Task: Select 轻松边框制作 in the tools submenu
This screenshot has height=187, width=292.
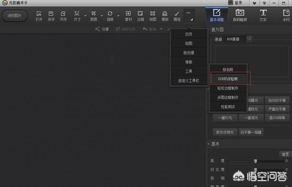Action: (x=228, y=88)
